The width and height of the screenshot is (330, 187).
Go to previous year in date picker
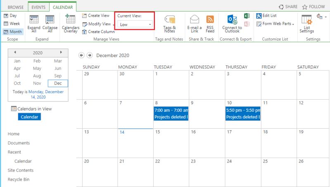(15, 52)
